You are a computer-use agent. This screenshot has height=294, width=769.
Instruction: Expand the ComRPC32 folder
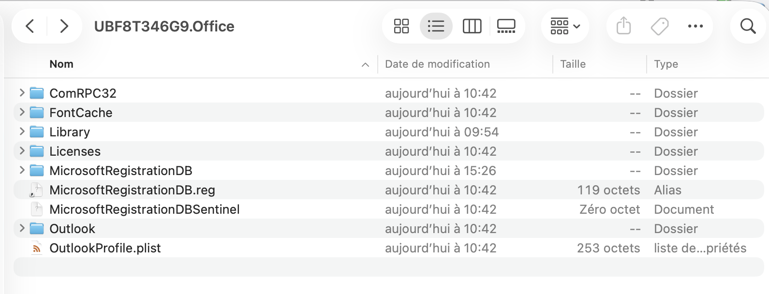coord(22,92)
